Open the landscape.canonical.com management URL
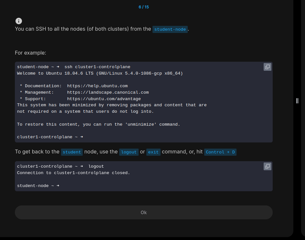Screen dimensions: 305x240 coord(108,92)
